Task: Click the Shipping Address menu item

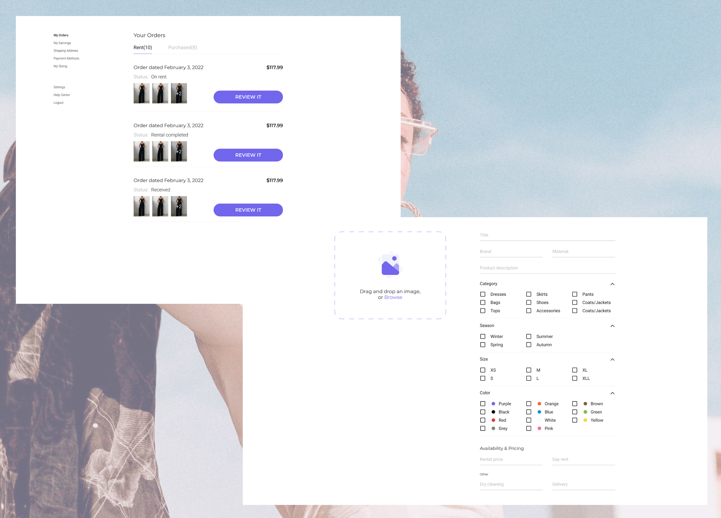Action: (x=66, y=50)
